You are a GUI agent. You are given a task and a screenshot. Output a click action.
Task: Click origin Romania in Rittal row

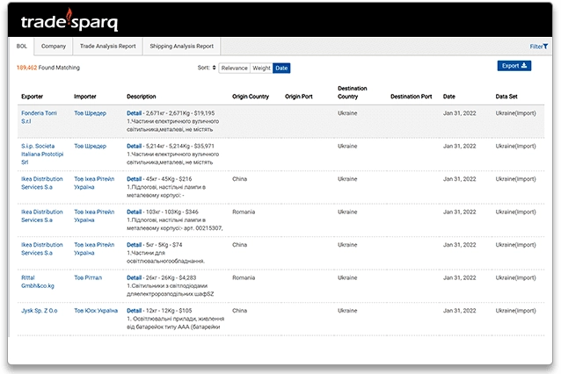point(244,277)
